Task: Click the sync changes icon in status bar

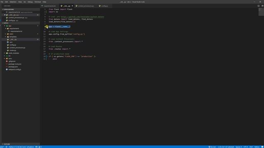Action: (x=7, y=147)
